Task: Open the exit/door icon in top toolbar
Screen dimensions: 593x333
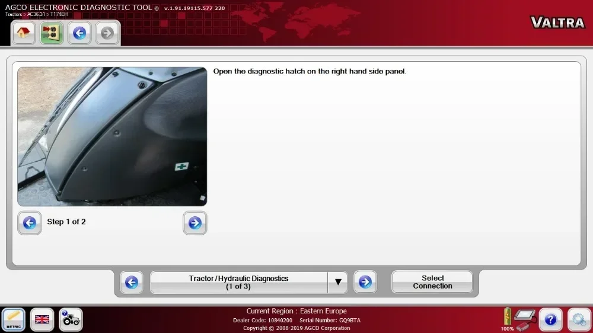Action: [x=52, y=33]
